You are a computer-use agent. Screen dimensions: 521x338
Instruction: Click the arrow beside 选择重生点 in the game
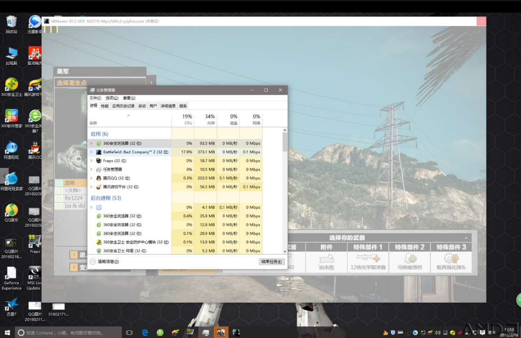tap(151, 82)
